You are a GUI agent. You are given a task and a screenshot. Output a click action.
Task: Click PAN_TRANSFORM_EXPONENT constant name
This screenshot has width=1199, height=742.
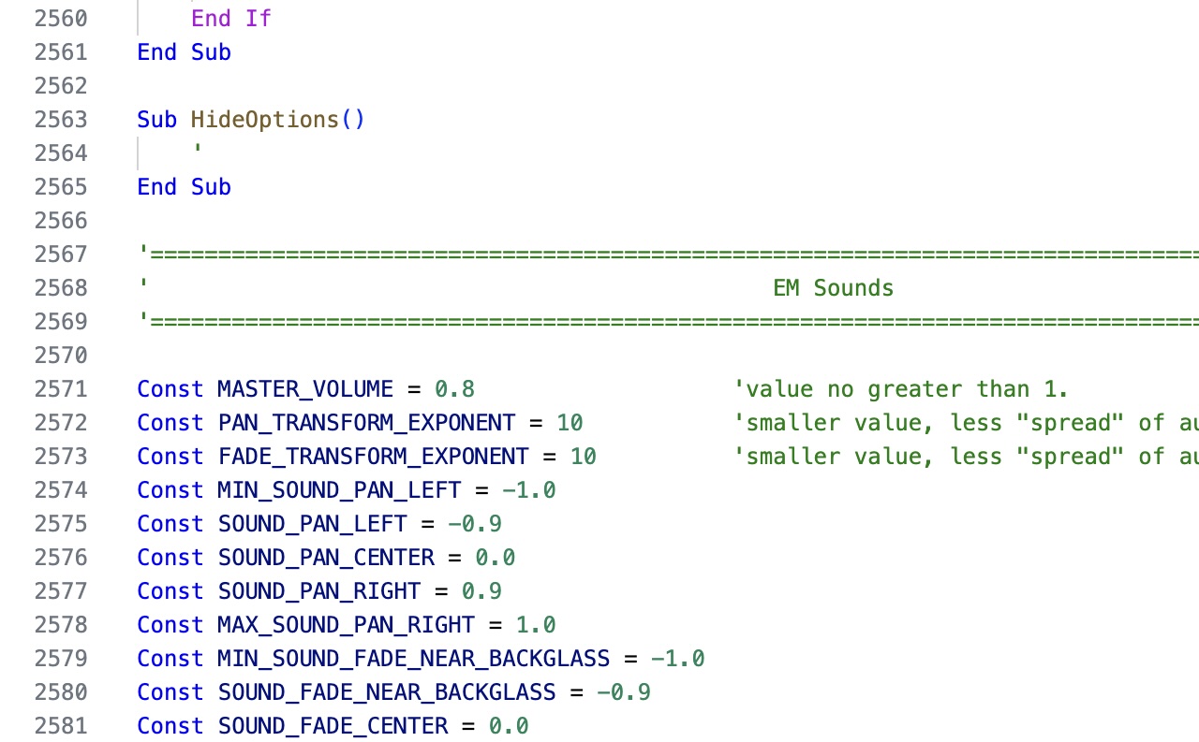pyautogui.click(x=366, y=423)
